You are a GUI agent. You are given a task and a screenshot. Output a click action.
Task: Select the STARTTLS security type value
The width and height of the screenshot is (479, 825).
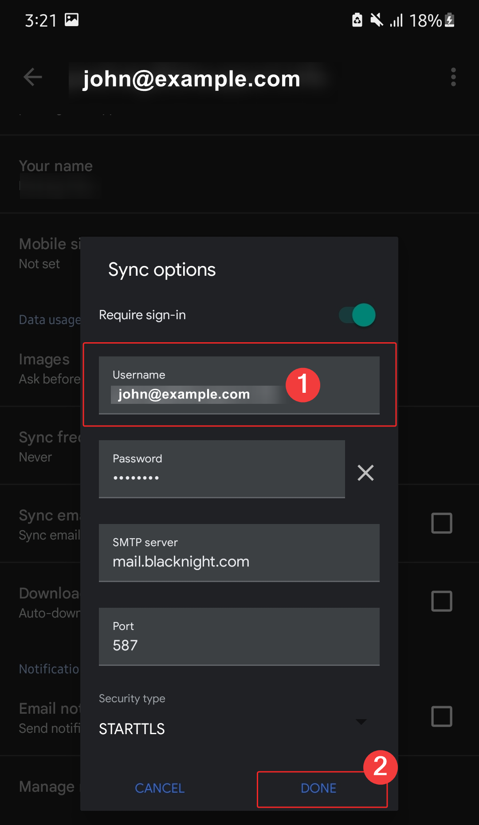coord(132,729)
